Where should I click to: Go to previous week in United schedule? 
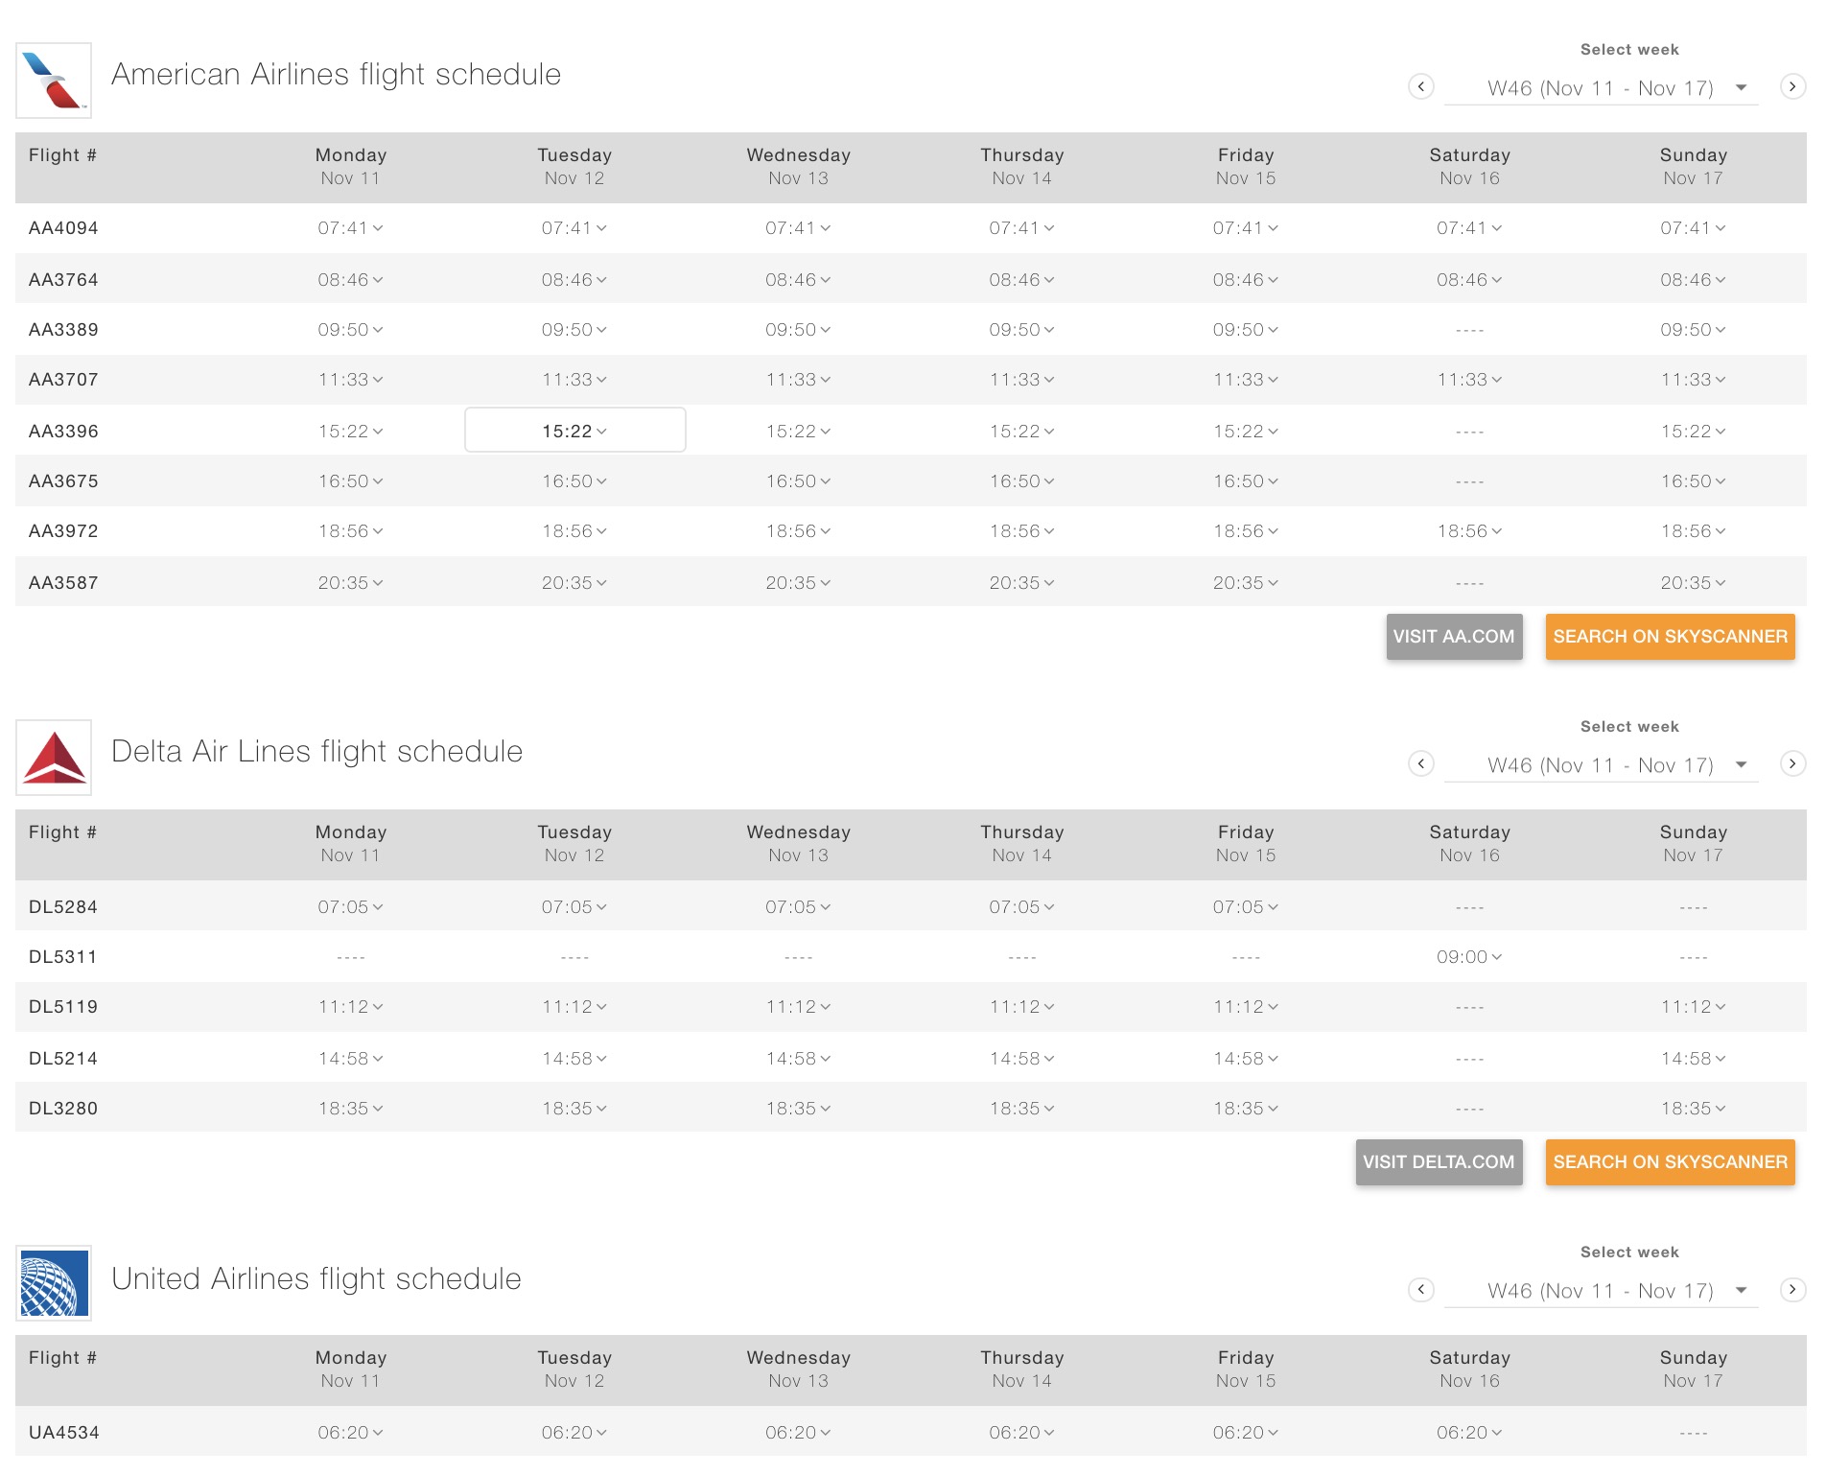[1420, 1290]
